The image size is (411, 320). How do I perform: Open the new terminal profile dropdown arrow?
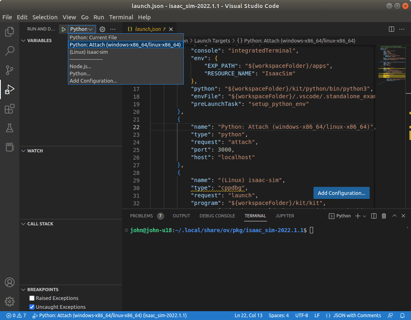pos(364,216)
